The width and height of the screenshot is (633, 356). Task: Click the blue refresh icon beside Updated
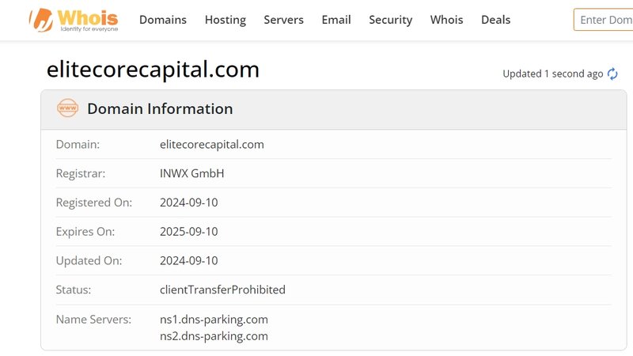tap(612, 74)
